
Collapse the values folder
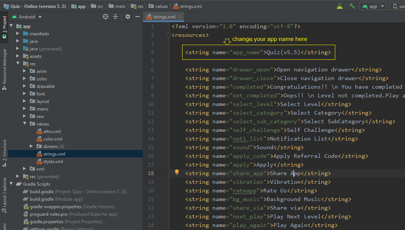coord(25,124)
